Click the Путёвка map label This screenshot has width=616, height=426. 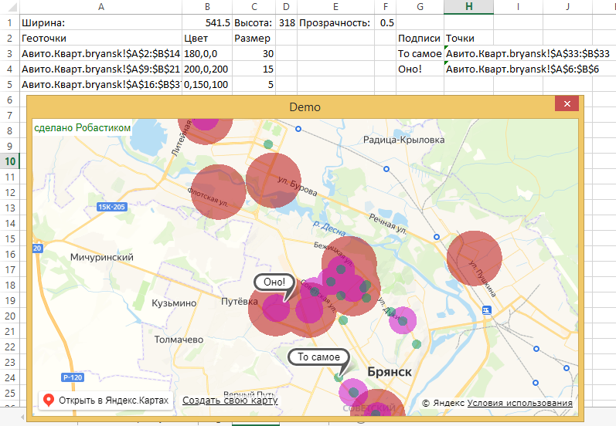click(x=240, y=301)
